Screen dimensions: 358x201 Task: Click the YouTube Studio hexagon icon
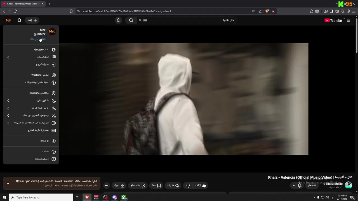point(54,75)
